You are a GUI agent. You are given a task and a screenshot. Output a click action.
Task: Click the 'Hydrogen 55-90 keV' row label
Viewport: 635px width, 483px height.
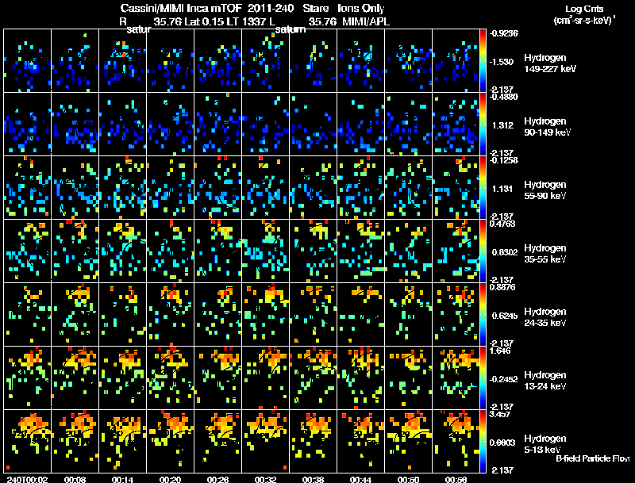(545, 190)
